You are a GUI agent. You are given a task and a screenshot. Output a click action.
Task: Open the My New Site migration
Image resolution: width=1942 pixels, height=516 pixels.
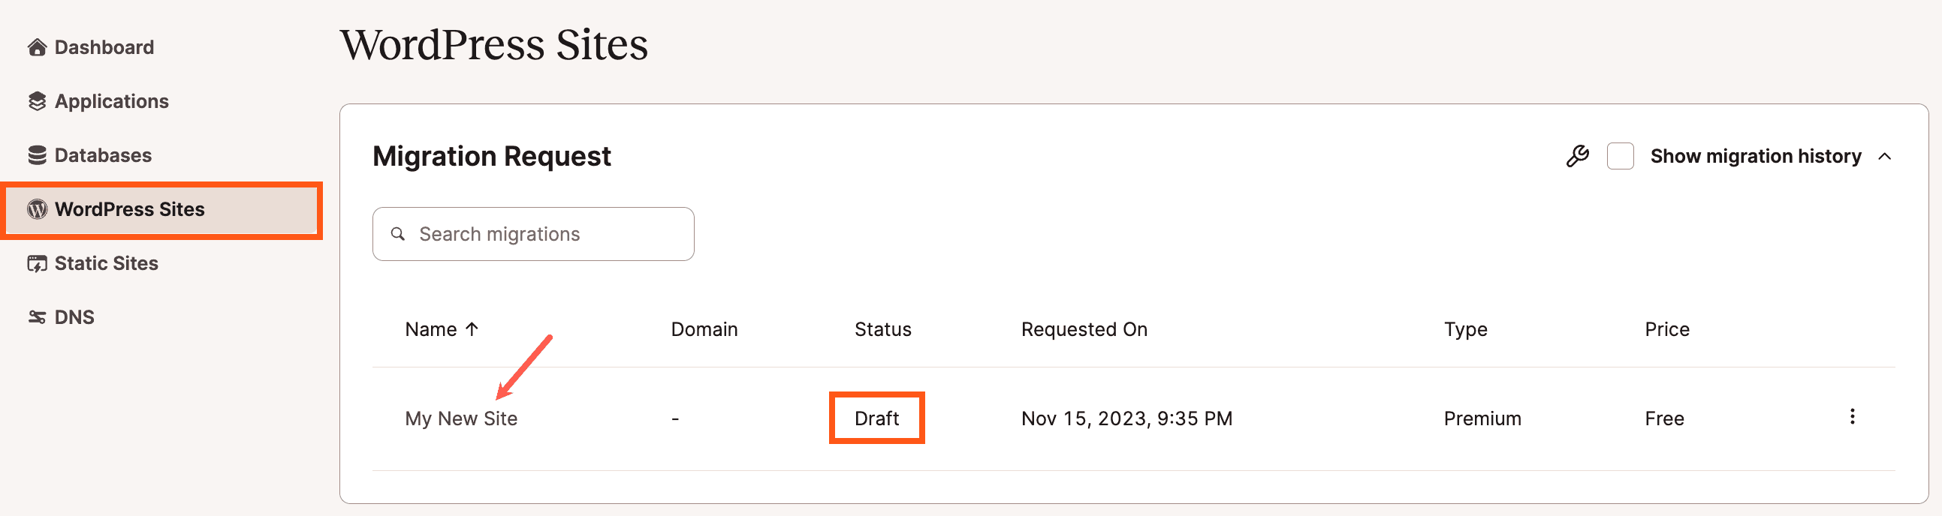click(x=460, y=418)
